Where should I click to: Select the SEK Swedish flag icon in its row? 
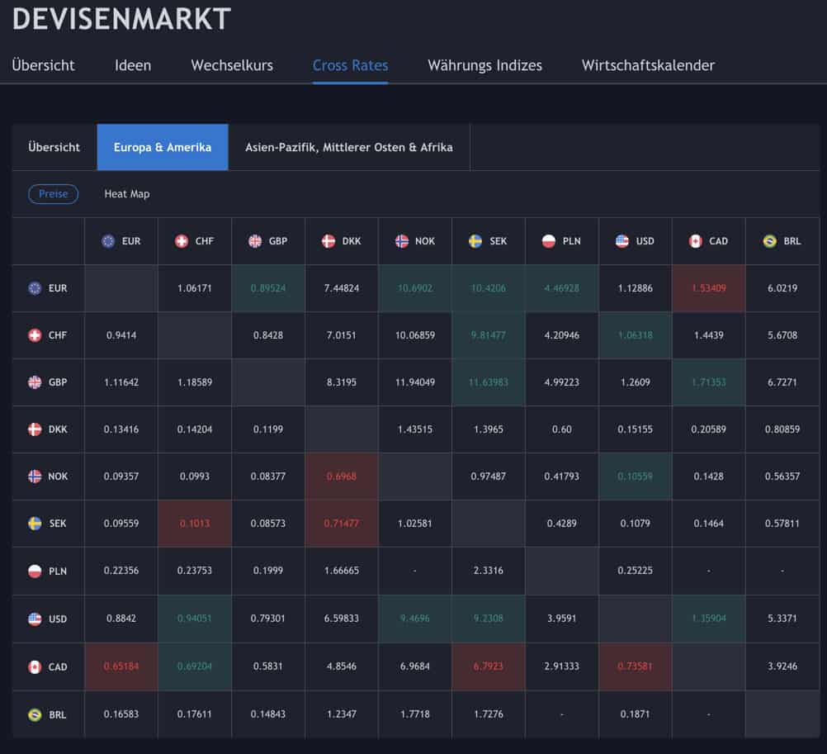click(x=33, y=523)
